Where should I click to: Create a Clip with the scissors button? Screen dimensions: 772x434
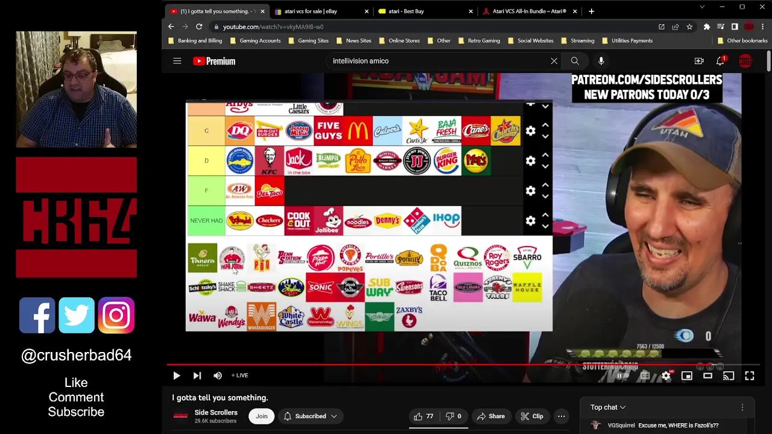(532, 416)
